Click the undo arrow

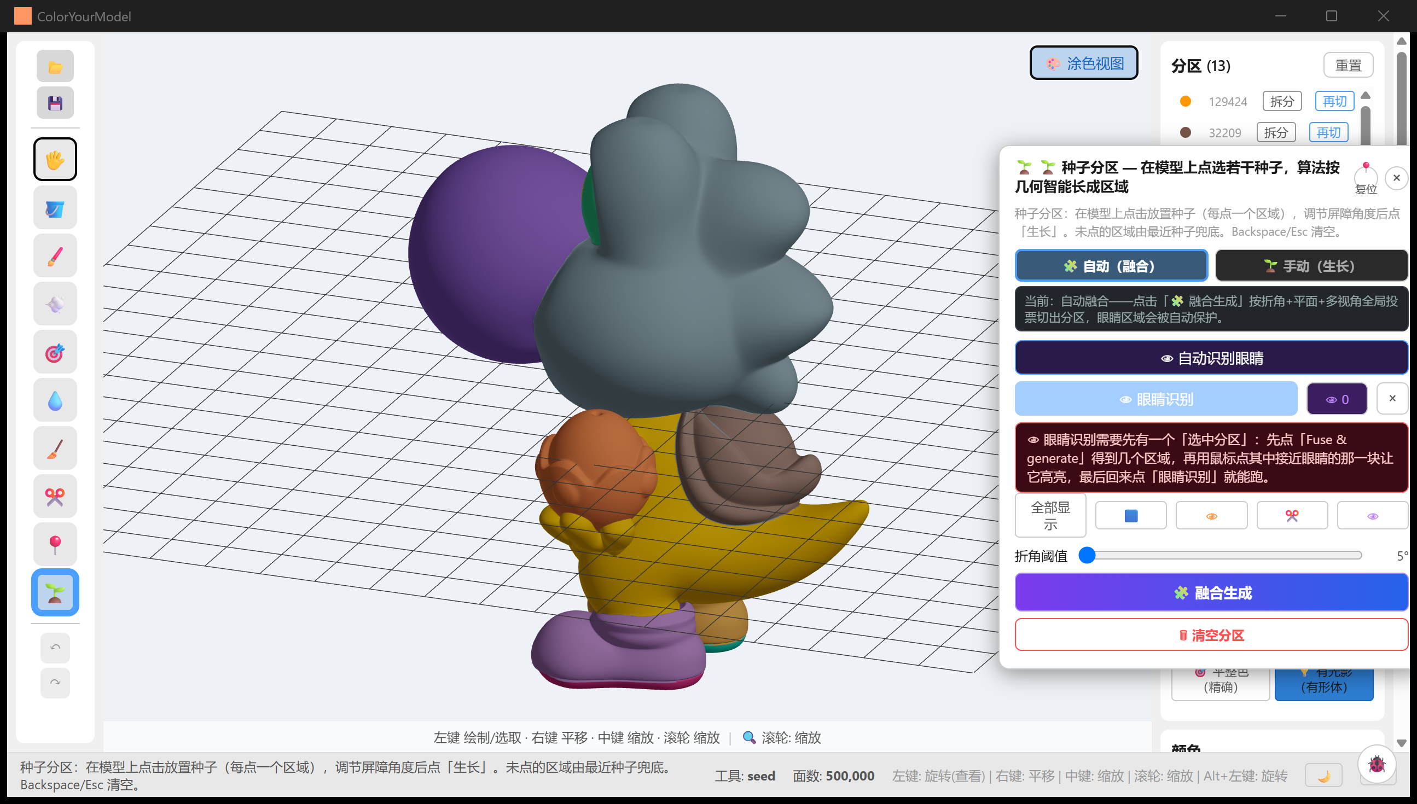[x=55, y=648]
